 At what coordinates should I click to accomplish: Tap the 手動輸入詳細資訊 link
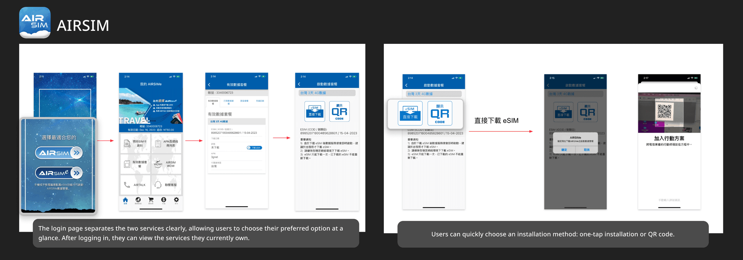(x=669, y=200)
